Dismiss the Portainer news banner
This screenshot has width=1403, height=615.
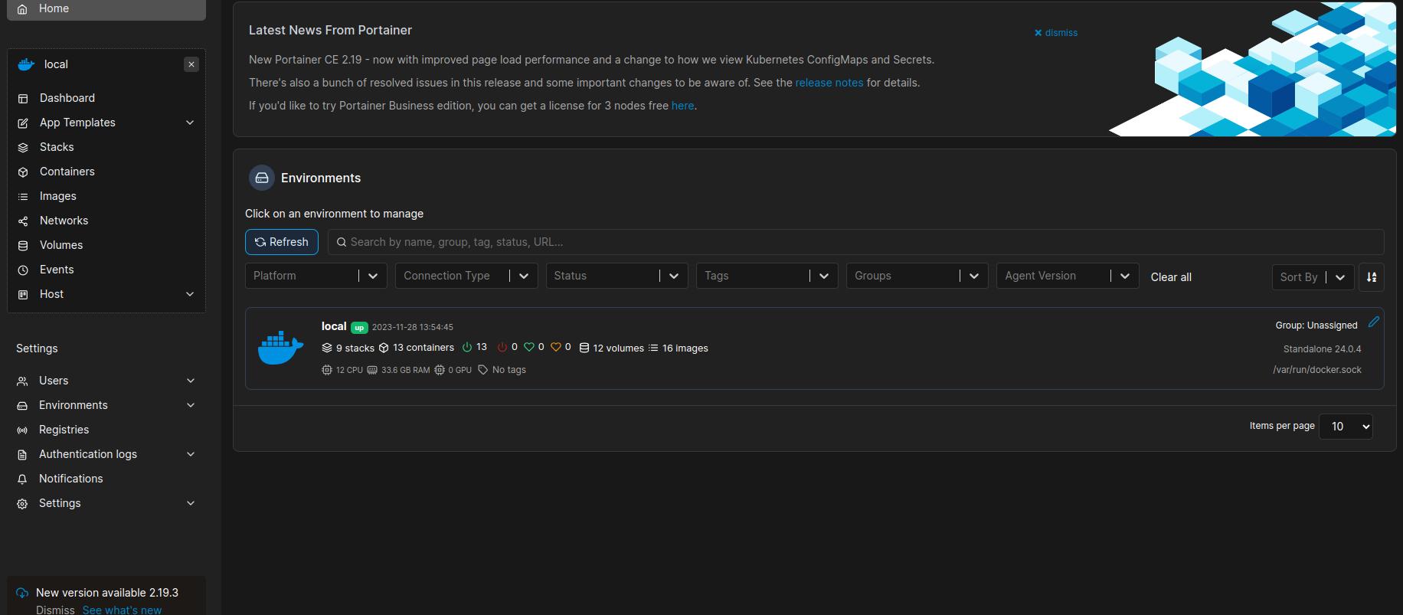[x=1055, y=33]
